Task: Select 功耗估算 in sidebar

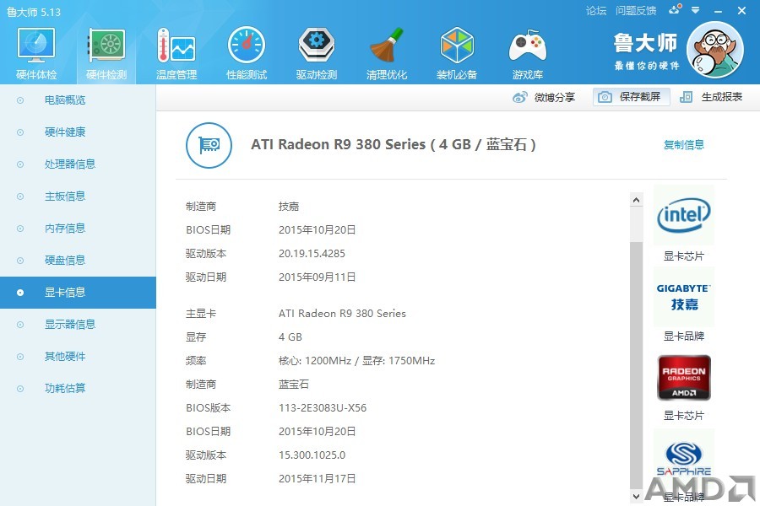Action: tap(78, 388)
